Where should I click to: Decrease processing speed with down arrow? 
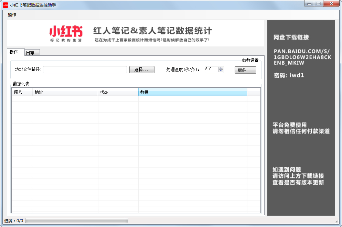tap(221, 71)
